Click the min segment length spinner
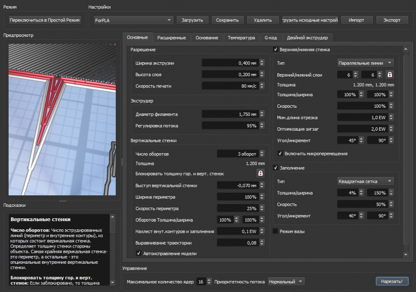416x292 pixels. point(391,117)
